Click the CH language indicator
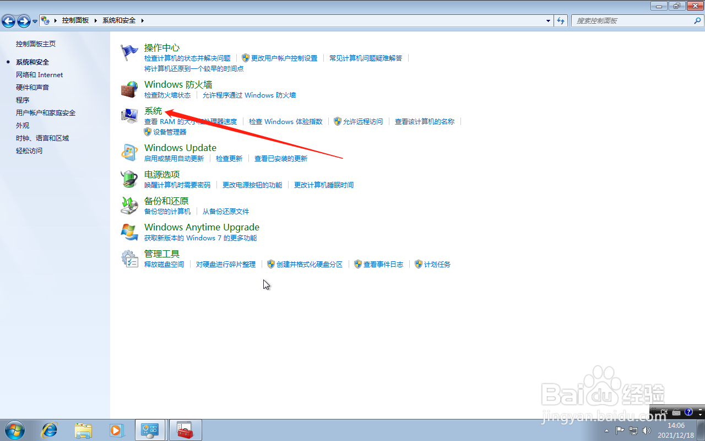Viewport: 705px width, 441px height. pos(664,412)
